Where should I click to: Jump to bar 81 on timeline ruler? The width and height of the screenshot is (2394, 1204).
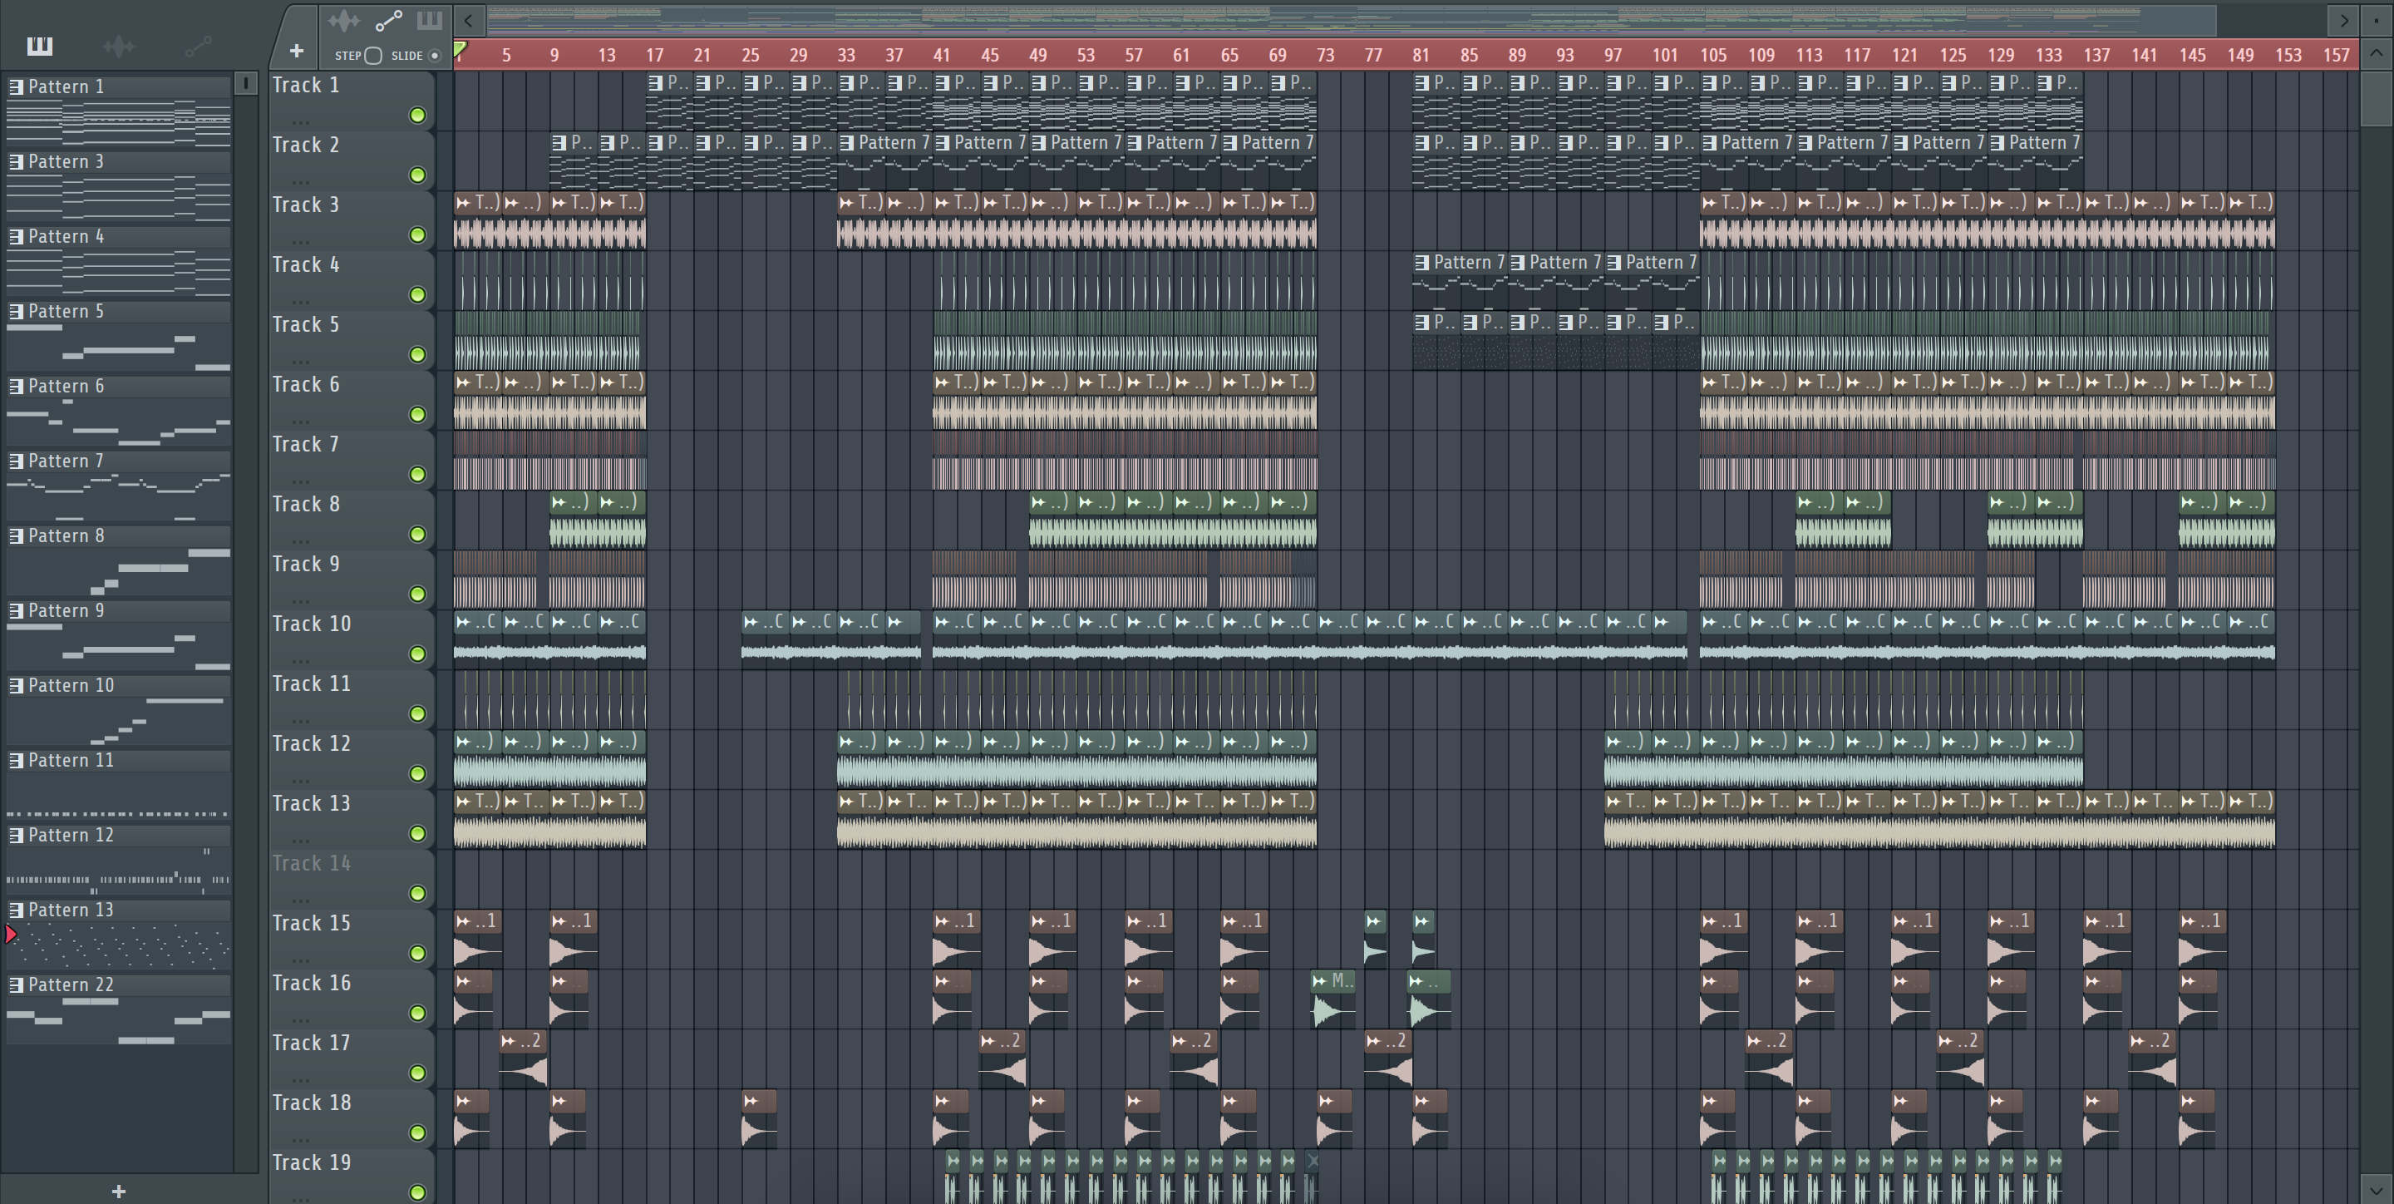(1420, 55)
